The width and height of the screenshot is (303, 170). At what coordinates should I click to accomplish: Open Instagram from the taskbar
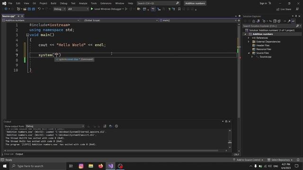point(81,166)
